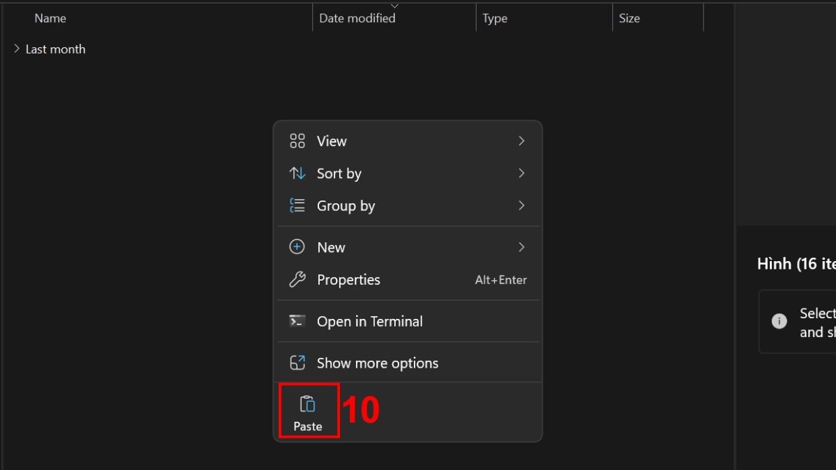Choose Properties from the context menu

tap(348, 280)
